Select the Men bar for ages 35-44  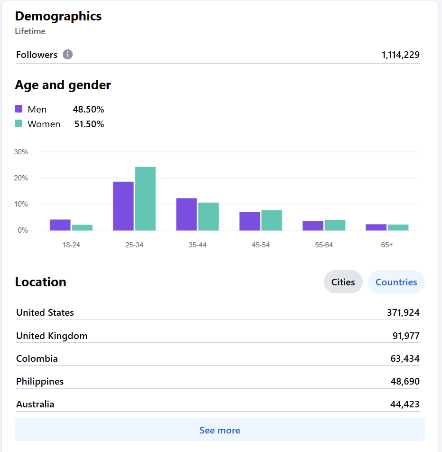point(187,214)
